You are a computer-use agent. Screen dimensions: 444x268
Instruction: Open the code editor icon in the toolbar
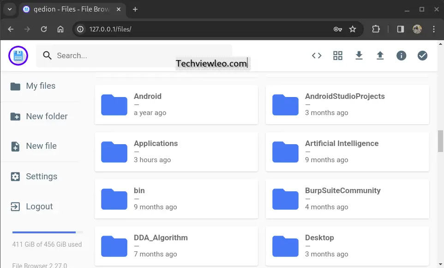point(317,55)
